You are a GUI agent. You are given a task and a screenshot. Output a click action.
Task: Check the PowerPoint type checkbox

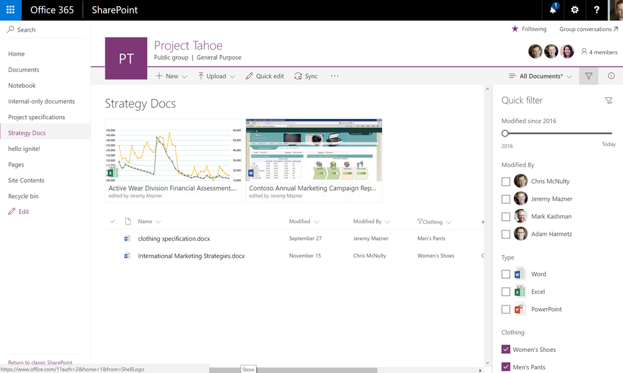(x=505, y=309)
